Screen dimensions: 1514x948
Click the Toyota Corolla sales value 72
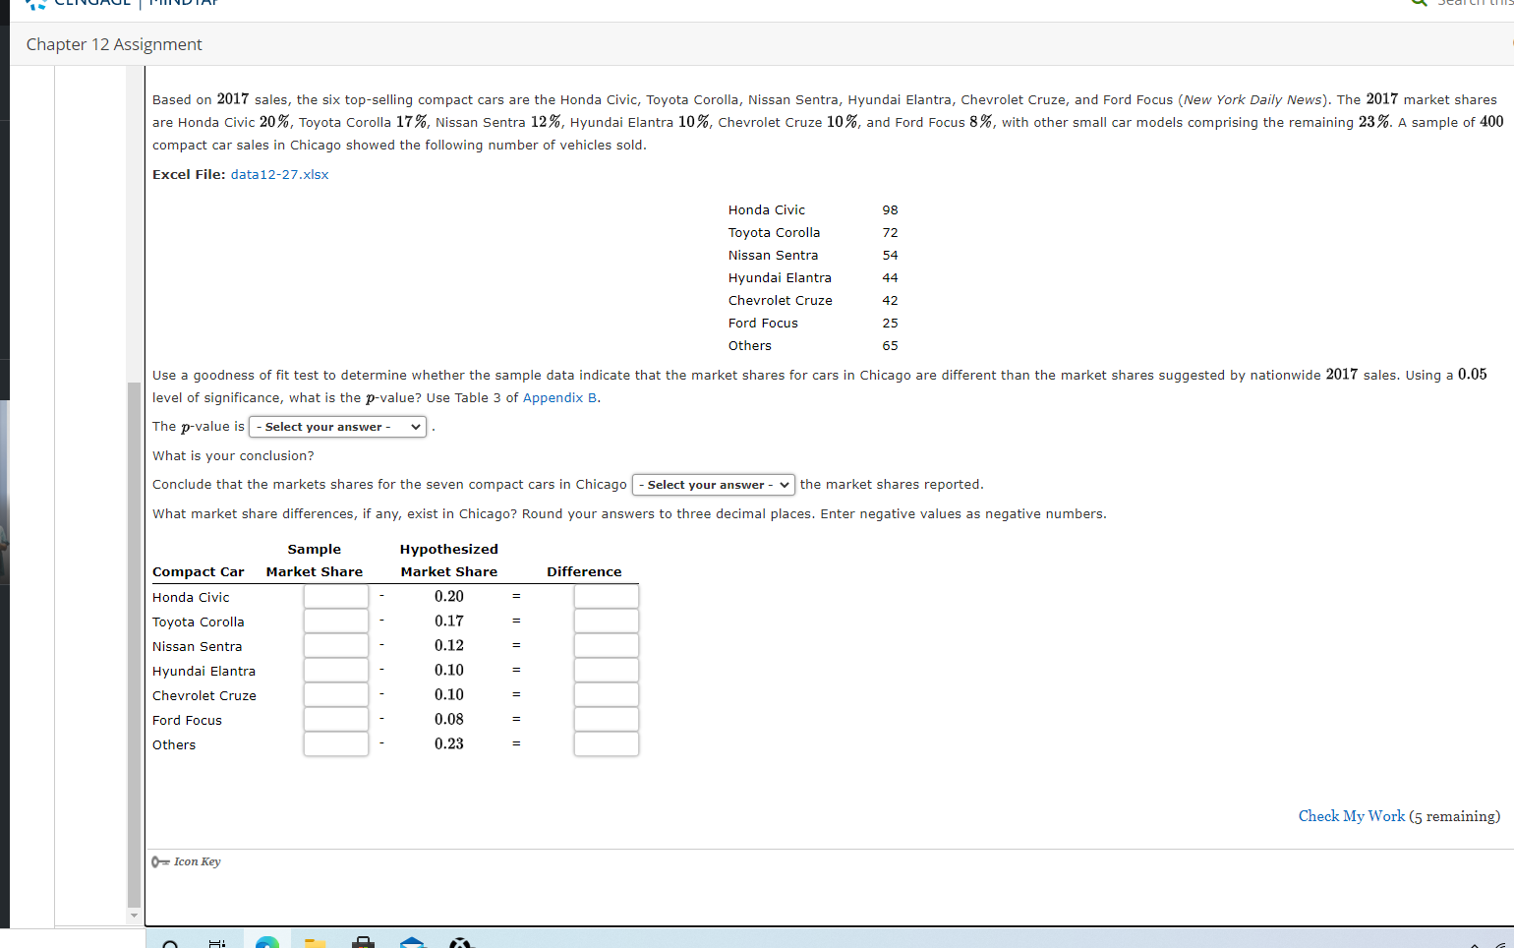[x=890, y=233]
